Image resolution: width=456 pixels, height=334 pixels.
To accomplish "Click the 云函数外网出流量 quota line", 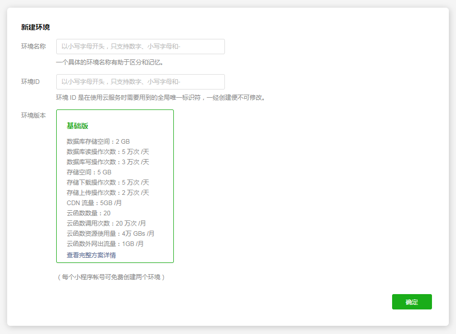I will click(105, 244).
